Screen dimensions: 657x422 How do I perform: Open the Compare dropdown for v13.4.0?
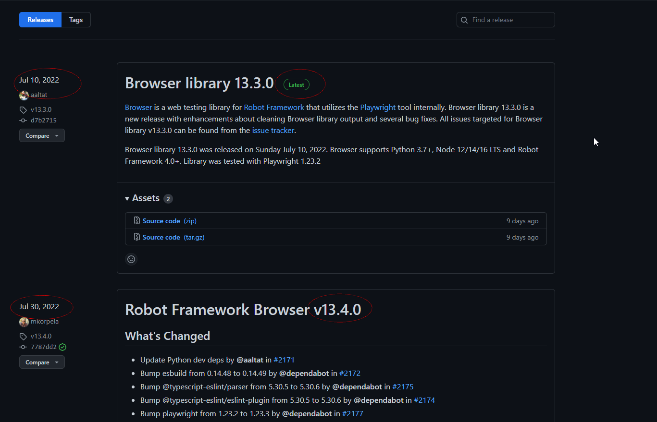[42, 362]
